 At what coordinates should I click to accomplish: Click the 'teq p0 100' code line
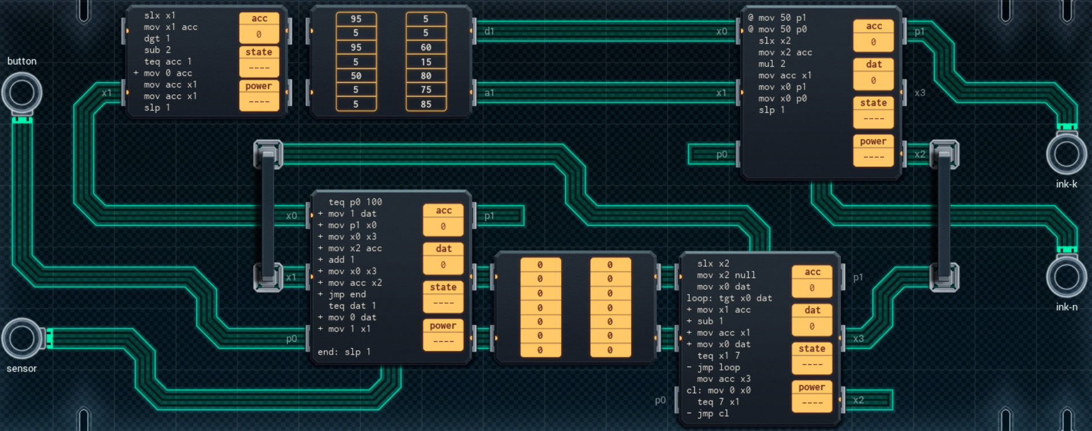(x=355, y=202)
